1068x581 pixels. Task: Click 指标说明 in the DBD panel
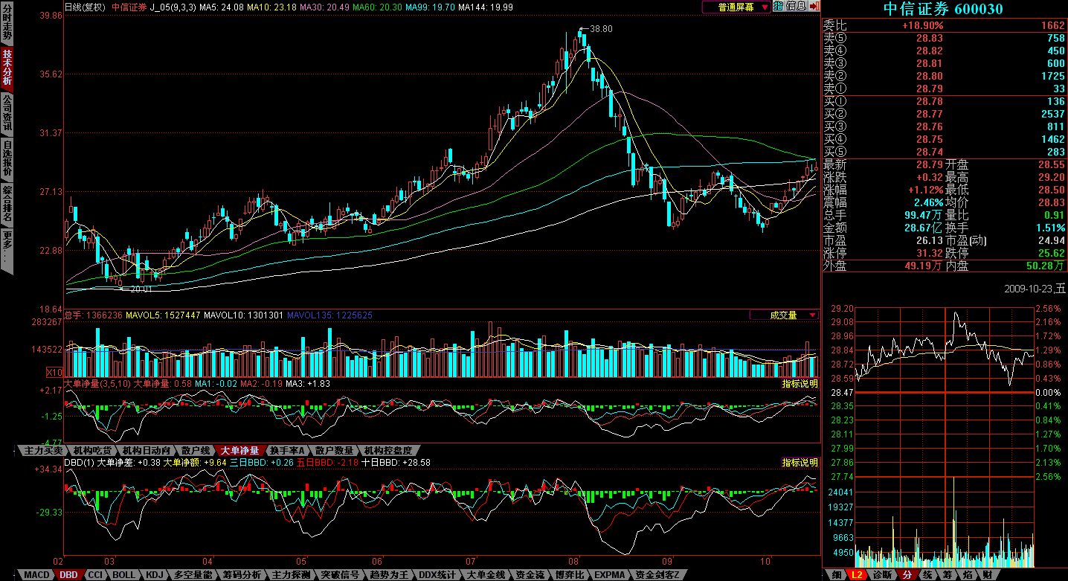coord(800,463)
